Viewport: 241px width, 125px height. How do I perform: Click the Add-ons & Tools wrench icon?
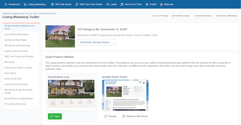pyautogui.click(x=122, y=4)
